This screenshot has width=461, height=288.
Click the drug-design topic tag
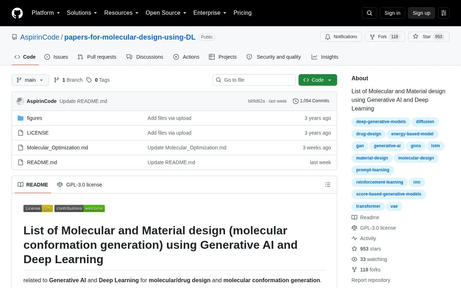[x=368, y=134]
